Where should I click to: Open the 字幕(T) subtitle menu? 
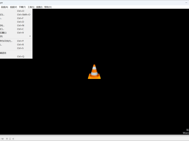pos(22,7)
